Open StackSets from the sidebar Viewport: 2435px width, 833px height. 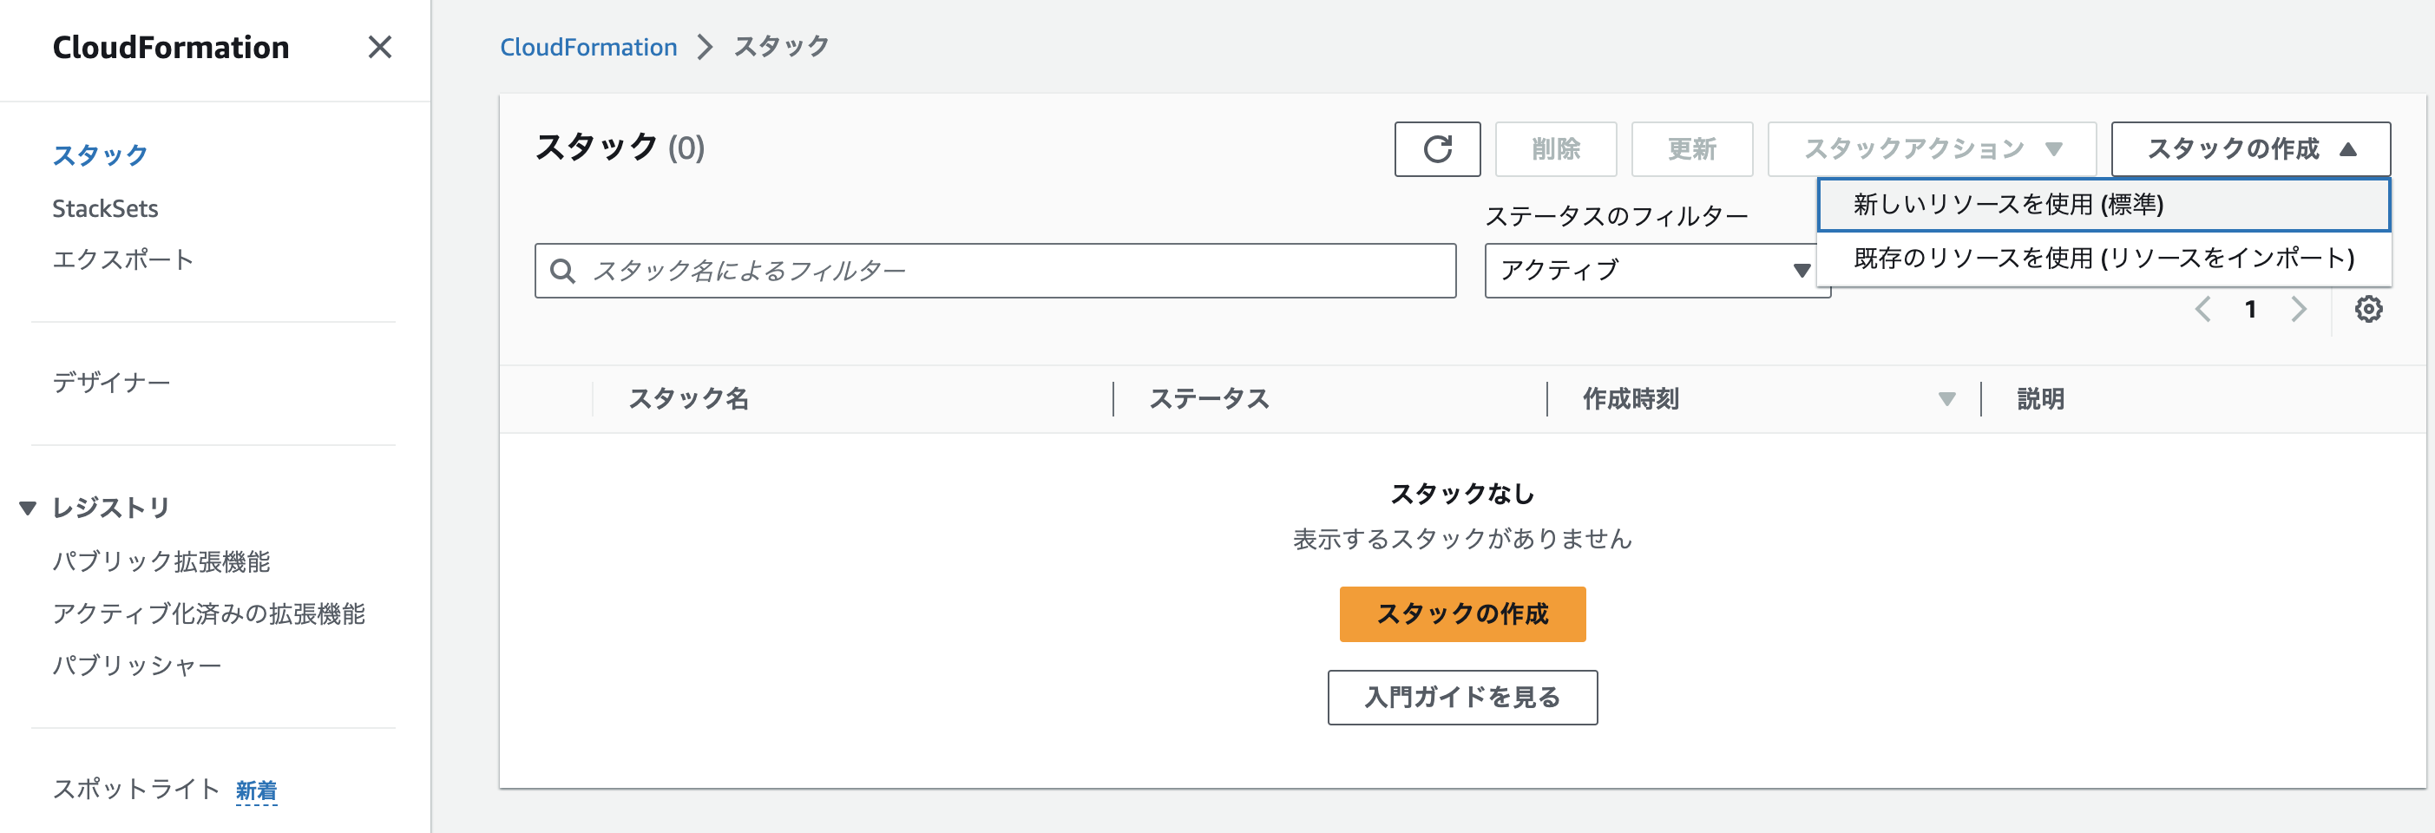tap(105, 208)
